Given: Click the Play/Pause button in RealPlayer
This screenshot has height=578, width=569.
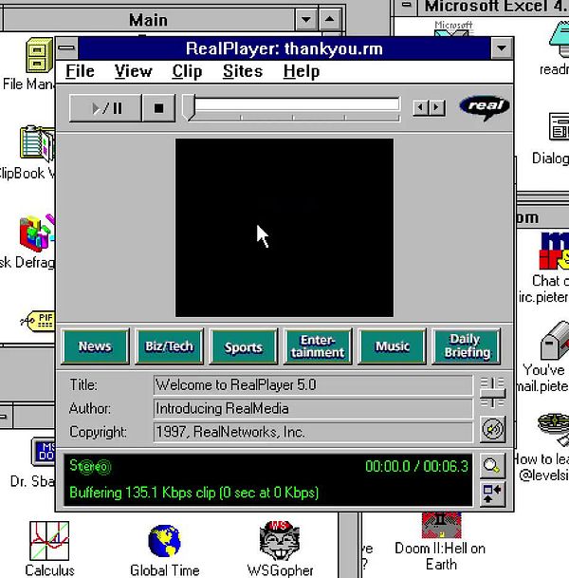Looking at the screenshot, I should click(x=105, y=108).
